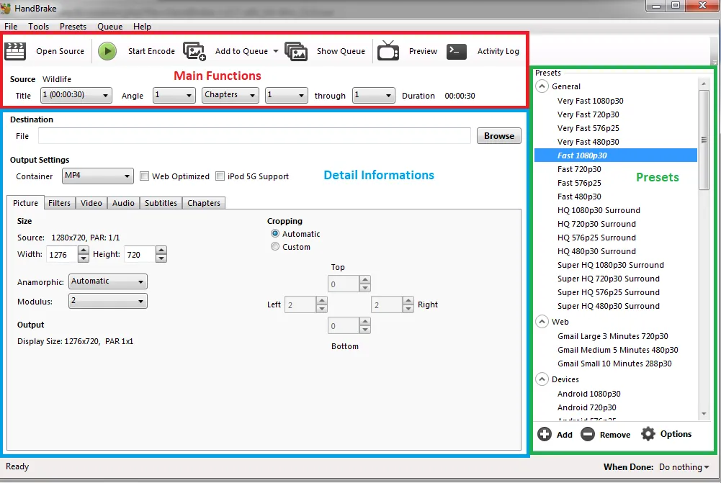
Task: Click the presets list scrollbar thumb
Action: (704, 140)
